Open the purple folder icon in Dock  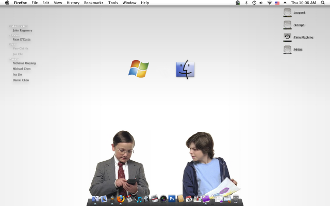[206, 199]
